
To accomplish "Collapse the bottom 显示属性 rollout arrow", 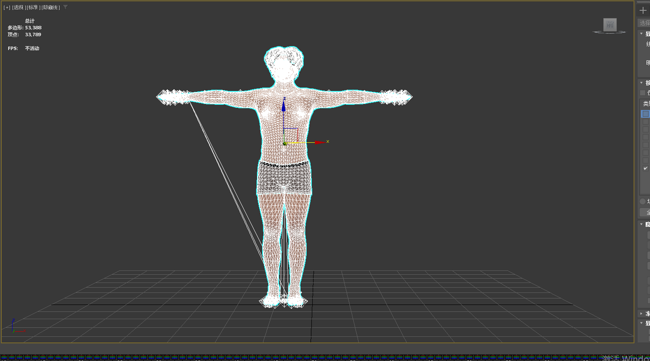I will coord(642,323).
